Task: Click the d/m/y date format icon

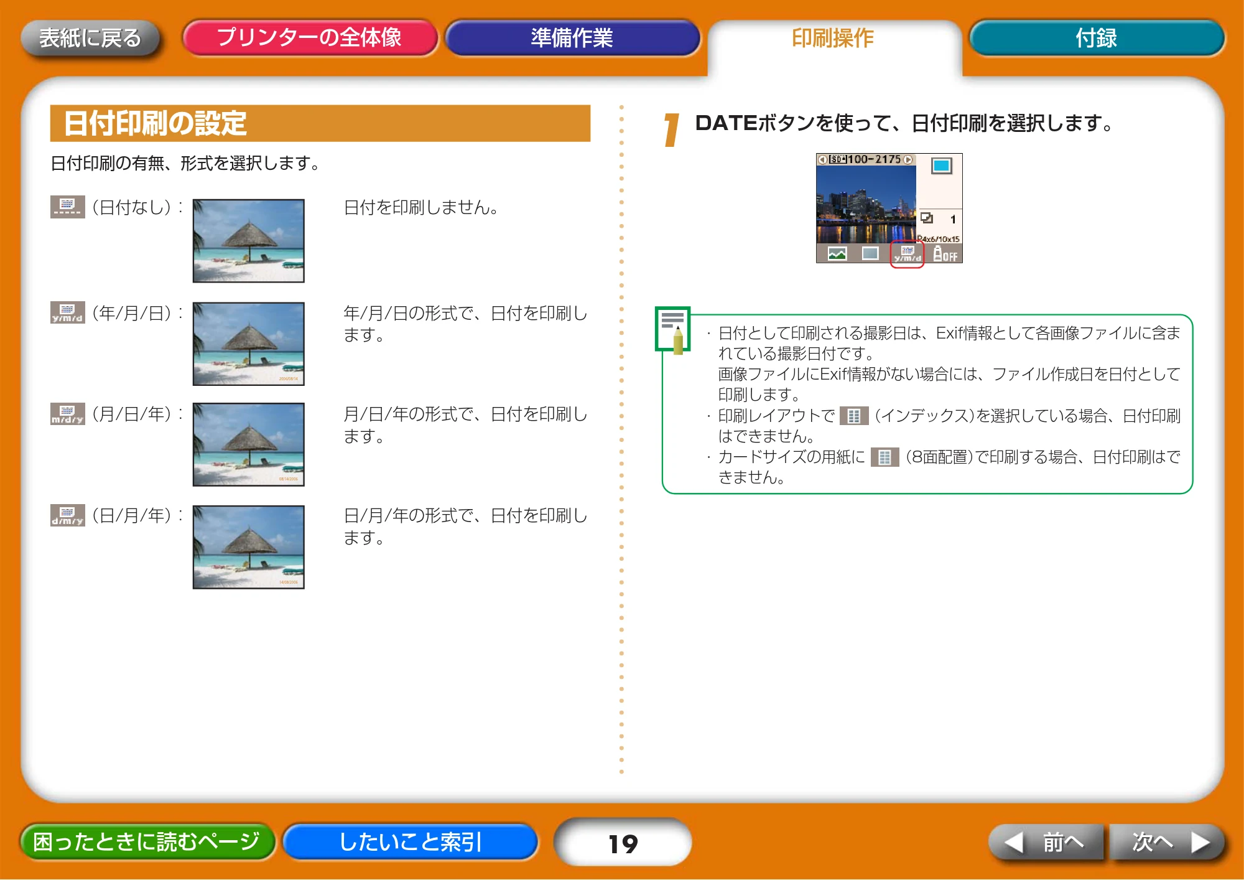Action: click(x=67, y=515)
